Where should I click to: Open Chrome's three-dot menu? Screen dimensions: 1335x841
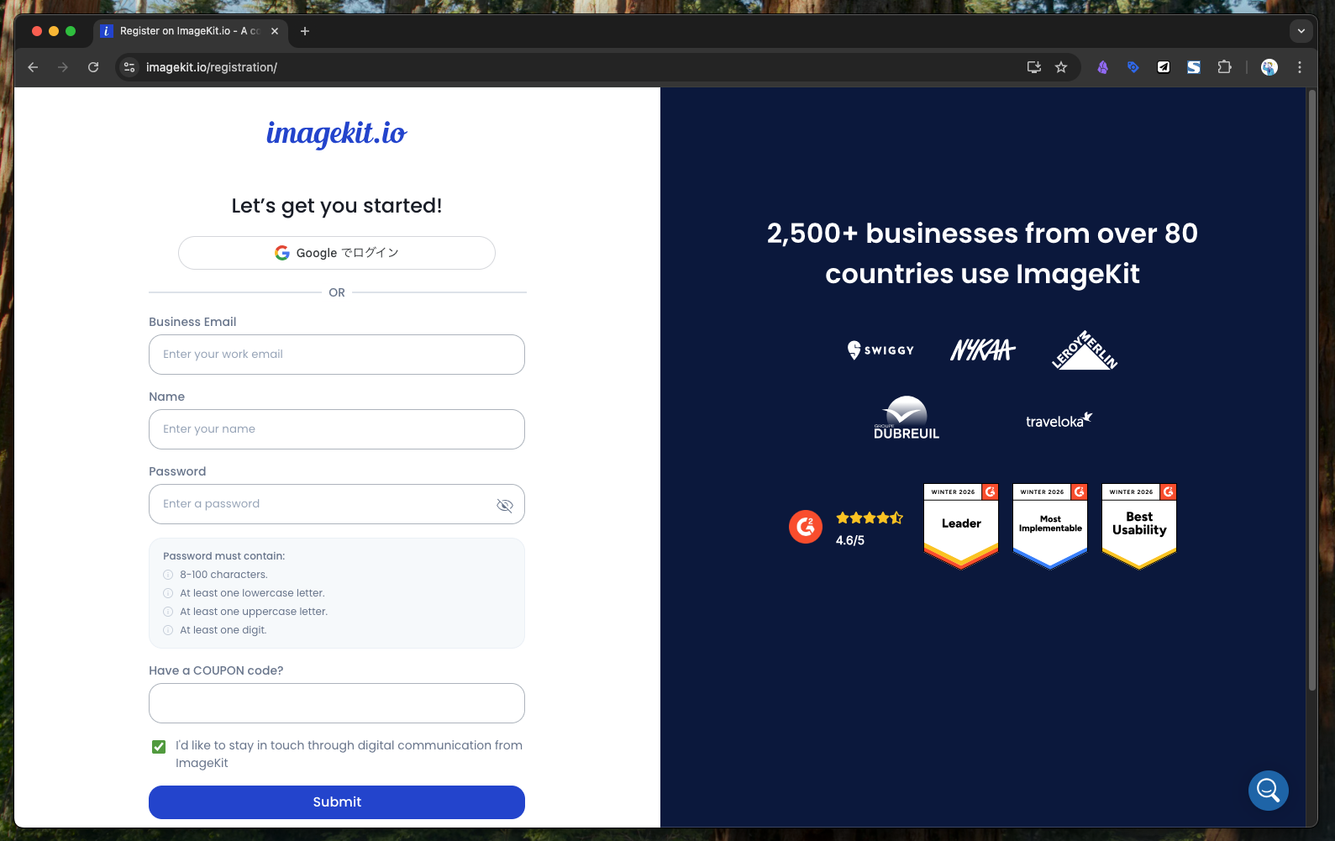pyautogui.click(x=1299, y=67)
